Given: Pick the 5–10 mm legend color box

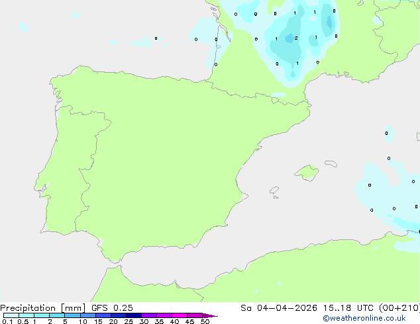Looking at the screenshot, I should pos(72,315).
